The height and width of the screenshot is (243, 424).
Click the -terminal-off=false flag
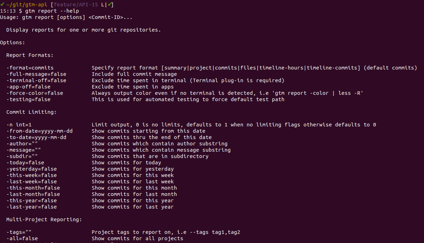click(36, 80)
